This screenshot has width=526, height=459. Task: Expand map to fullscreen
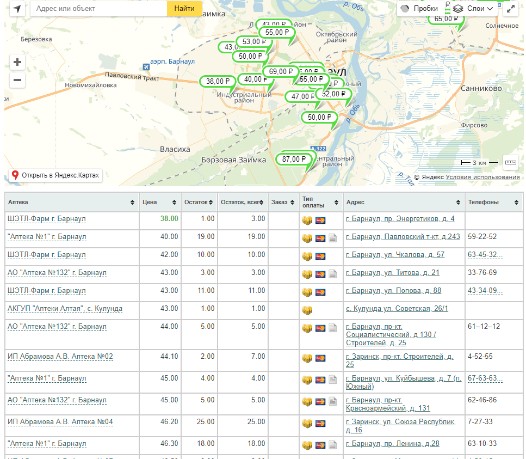[x=511, y=9]
